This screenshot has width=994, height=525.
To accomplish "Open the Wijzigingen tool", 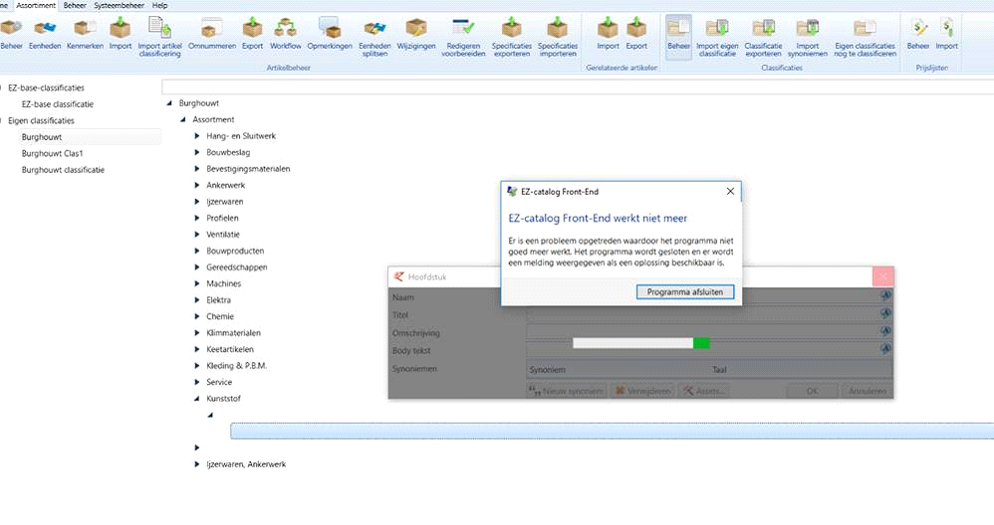I will click(x=416, y=35).
